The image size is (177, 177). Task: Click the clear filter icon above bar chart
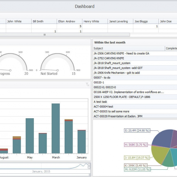point(87,85)
